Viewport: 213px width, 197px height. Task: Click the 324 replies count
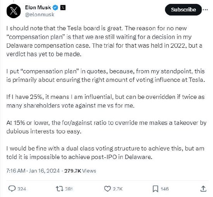pos(22,189)
